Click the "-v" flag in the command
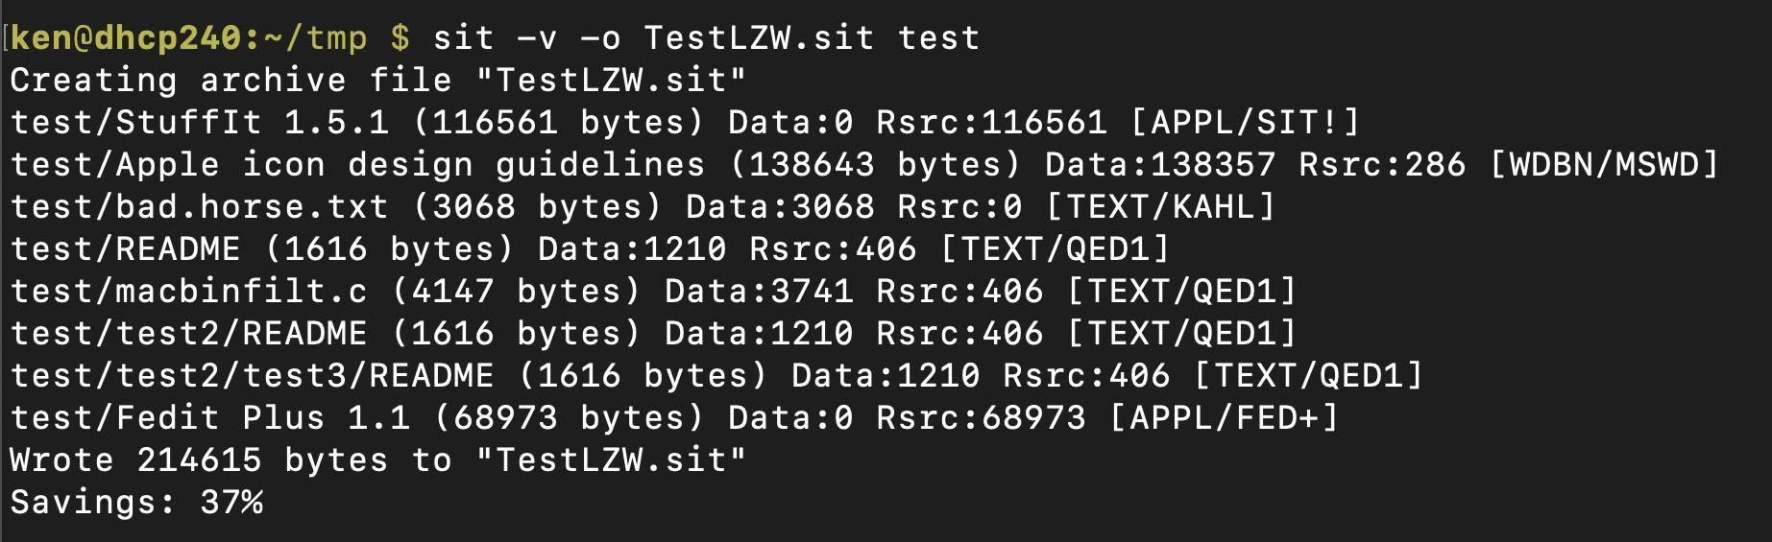1772x542 pixels. [537, 37]
